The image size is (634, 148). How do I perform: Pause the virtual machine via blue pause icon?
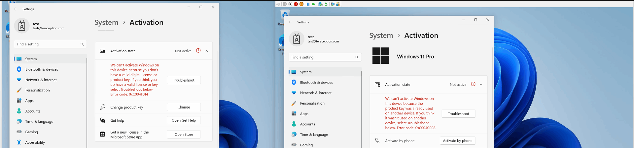(x=308, y=4)
